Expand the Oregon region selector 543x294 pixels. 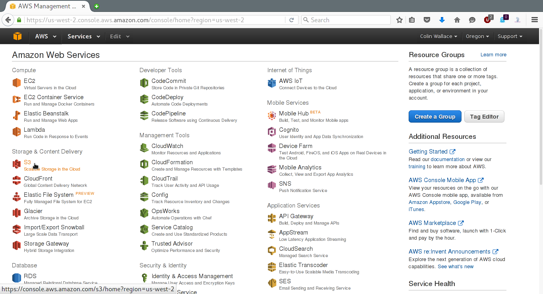(477, 37)
